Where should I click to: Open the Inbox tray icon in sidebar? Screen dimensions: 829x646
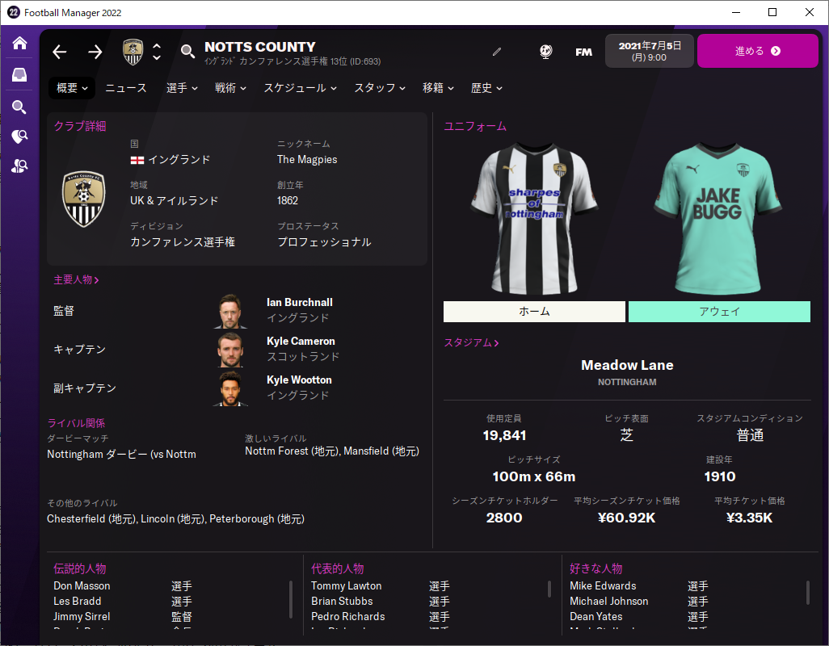pyautogui.click(x=19, y=75)
